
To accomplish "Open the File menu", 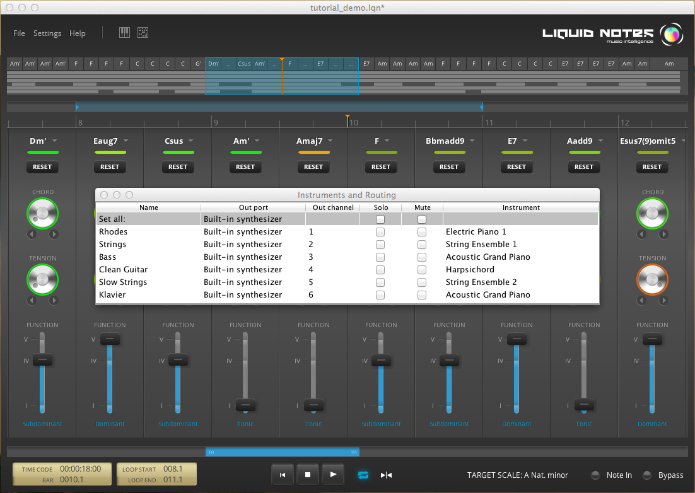I will pos(20,33).
